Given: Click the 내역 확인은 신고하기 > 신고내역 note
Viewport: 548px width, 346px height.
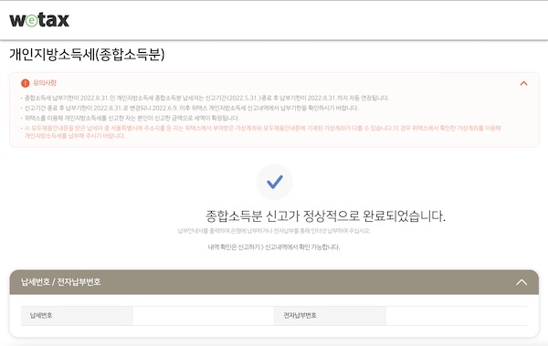Looking at the screenshot, I should pos(274,247).
